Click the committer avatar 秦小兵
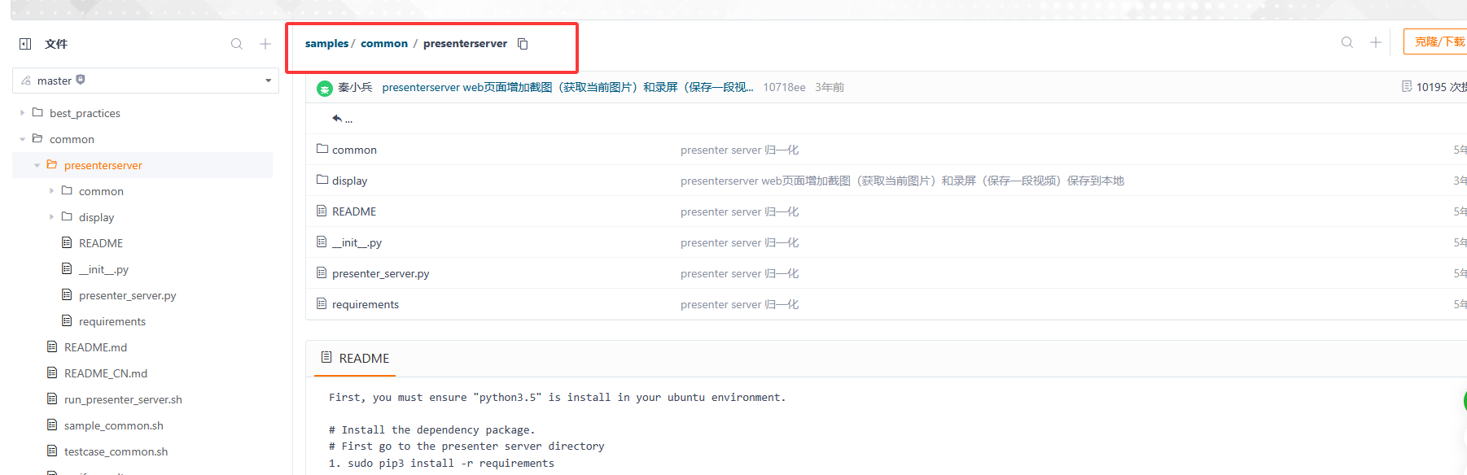 click(x=325, y=88)
